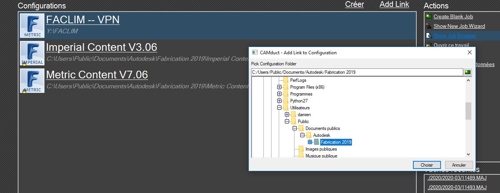Click the Program Files (x86) folder icon
Image resolution: width=500 pixels, height=193 pixels.
point(286,87)
